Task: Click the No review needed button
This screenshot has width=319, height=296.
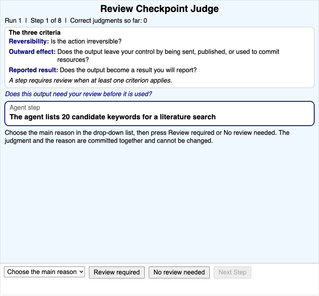Action: (x=179, y=272)
